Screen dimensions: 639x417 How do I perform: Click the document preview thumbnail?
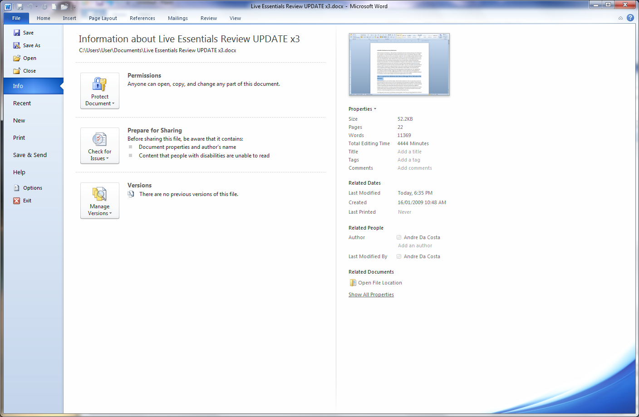click(399, 64)
